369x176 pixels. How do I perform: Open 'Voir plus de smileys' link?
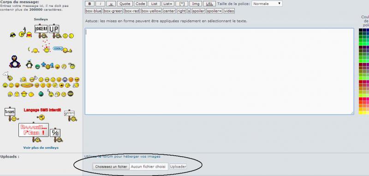tap(41, 148)
